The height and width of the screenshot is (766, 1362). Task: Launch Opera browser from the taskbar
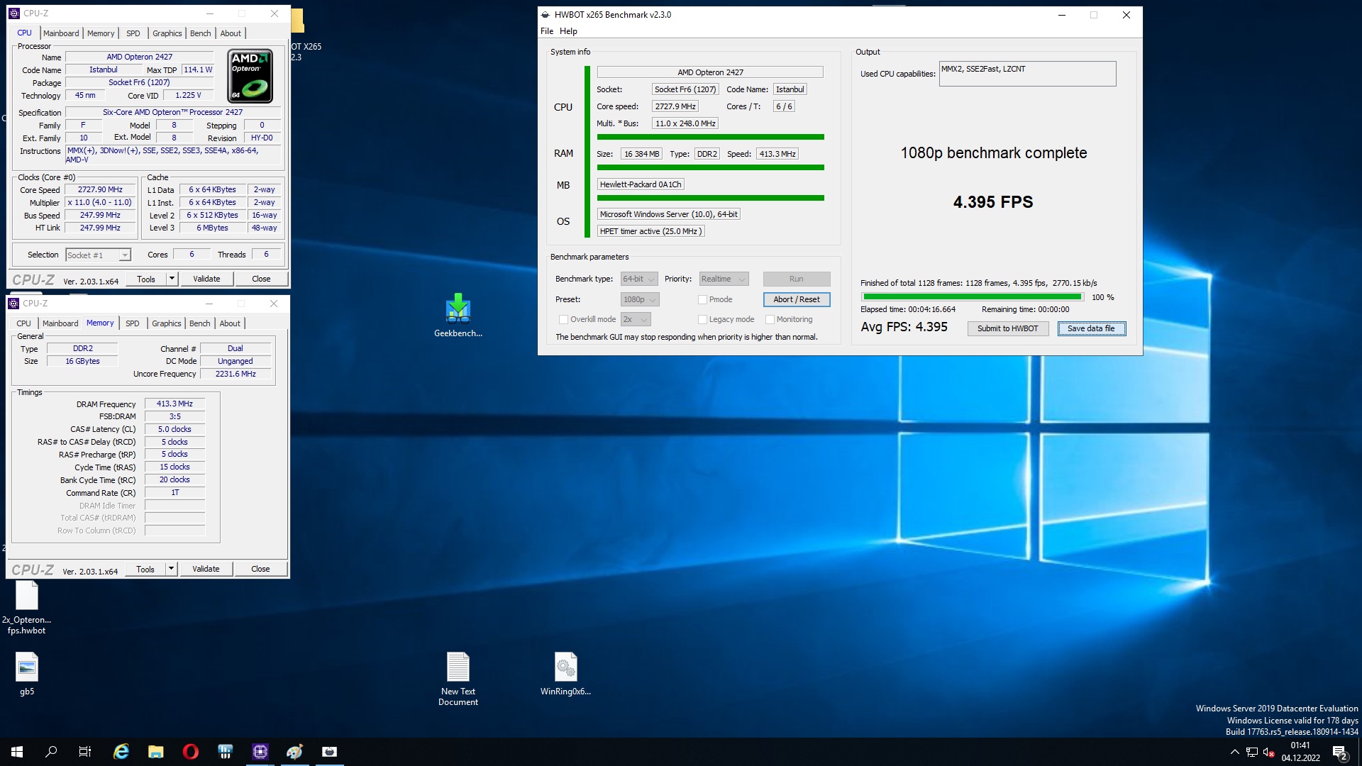[191, 752]
